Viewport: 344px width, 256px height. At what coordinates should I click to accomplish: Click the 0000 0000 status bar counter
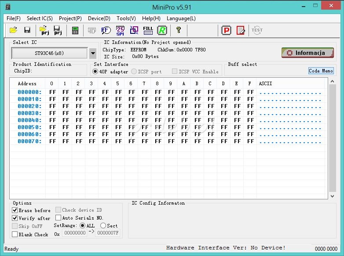326,249
